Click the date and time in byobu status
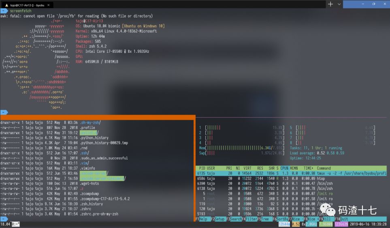The image size is (390, 228). click(x=368, y=224)
